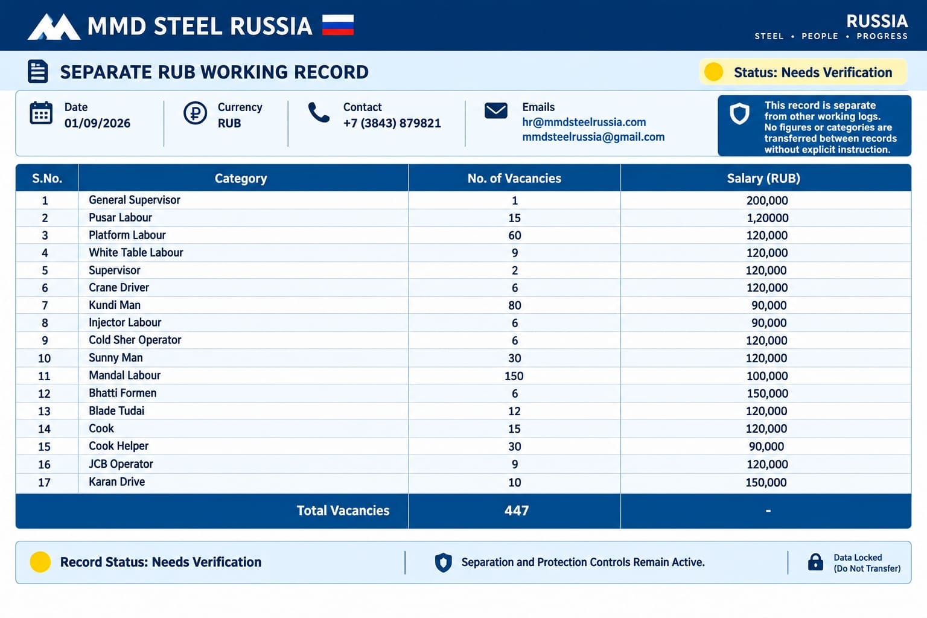Image resolution: width=927 pixels, height=618 pixels.
Task: Select the Crane Driver category cell
Action: click(243, 288)
